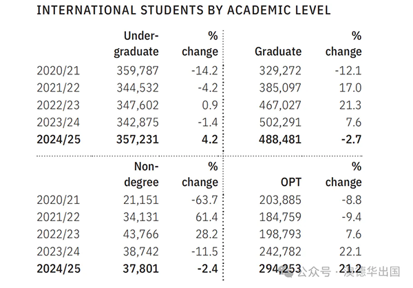Select the Graduate column header
Image resolution: width=413 pixels, height=288 pixels.
[278, 52]
